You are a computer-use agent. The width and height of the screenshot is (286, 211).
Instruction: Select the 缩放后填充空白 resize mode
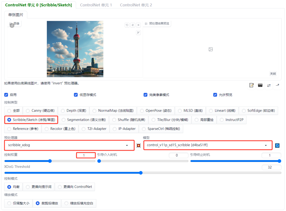click(x=79, y=203)
